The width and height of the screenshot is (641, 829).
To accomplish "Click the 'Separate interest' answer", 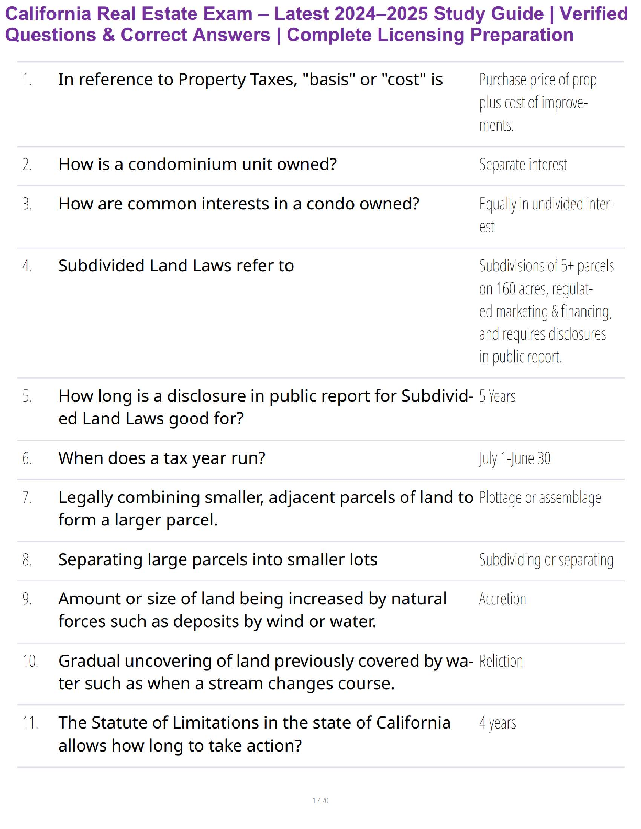I will [523, 165].
